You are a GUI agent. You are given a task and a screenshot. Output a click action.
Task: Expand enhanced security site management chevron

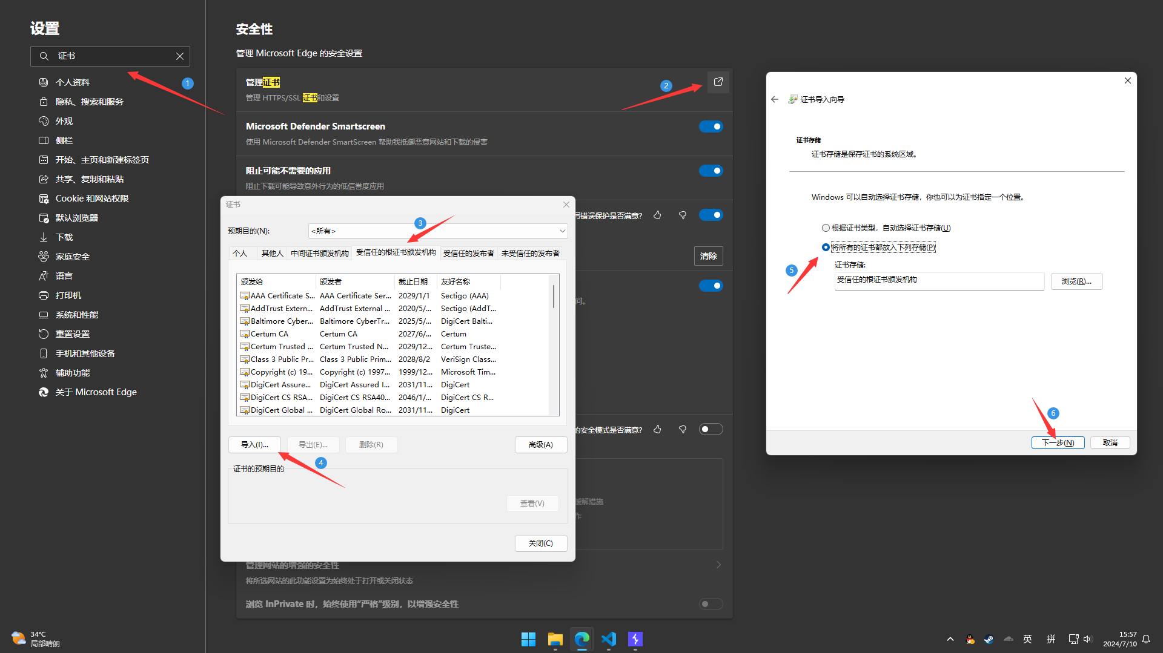click(718, 565)
